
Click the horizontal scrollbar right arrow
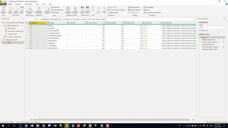[x=193, y=120]
